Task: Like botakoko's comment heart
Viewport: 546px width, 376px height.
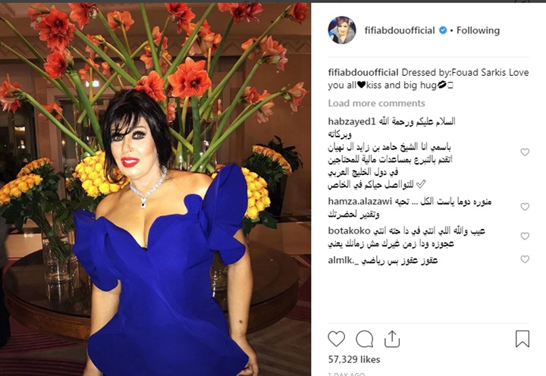Action: pyautogui.click(x=525, y=237)
